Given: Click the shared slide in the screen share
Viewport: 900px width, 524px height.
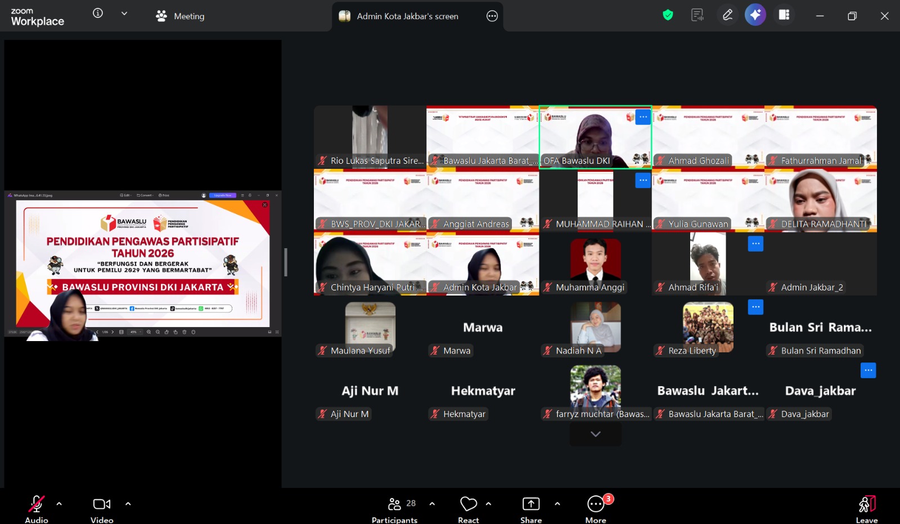Looking at the screenshot, I should click(143, 263).
